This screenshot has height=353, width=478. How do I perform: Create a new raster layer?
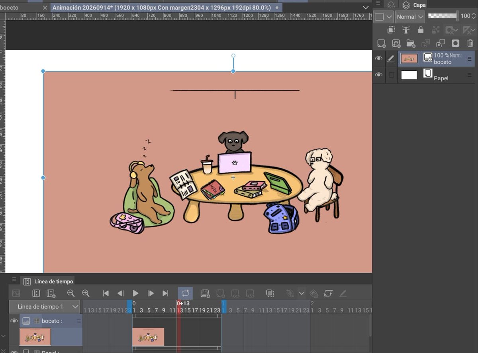[381, 43]
